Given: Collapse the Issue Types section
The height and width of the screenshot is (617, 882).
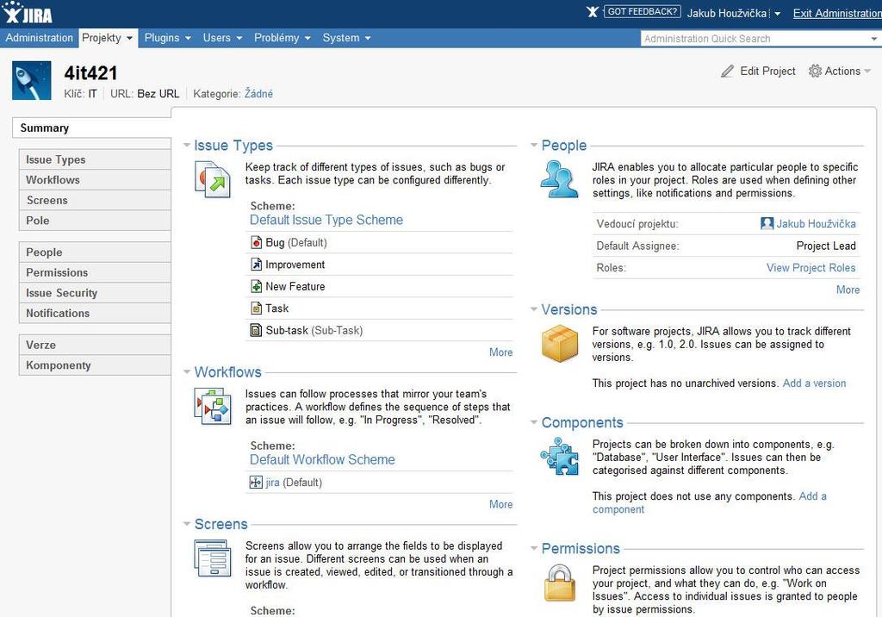Looking at the screenshot, I should pos(187,146).
